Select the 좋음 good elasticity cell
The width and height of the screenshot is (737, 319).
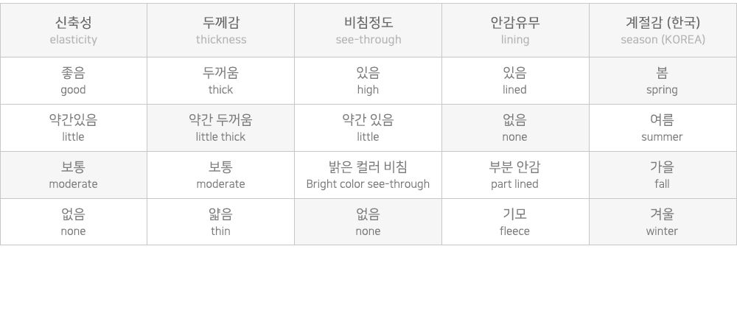tap(73, 81)
